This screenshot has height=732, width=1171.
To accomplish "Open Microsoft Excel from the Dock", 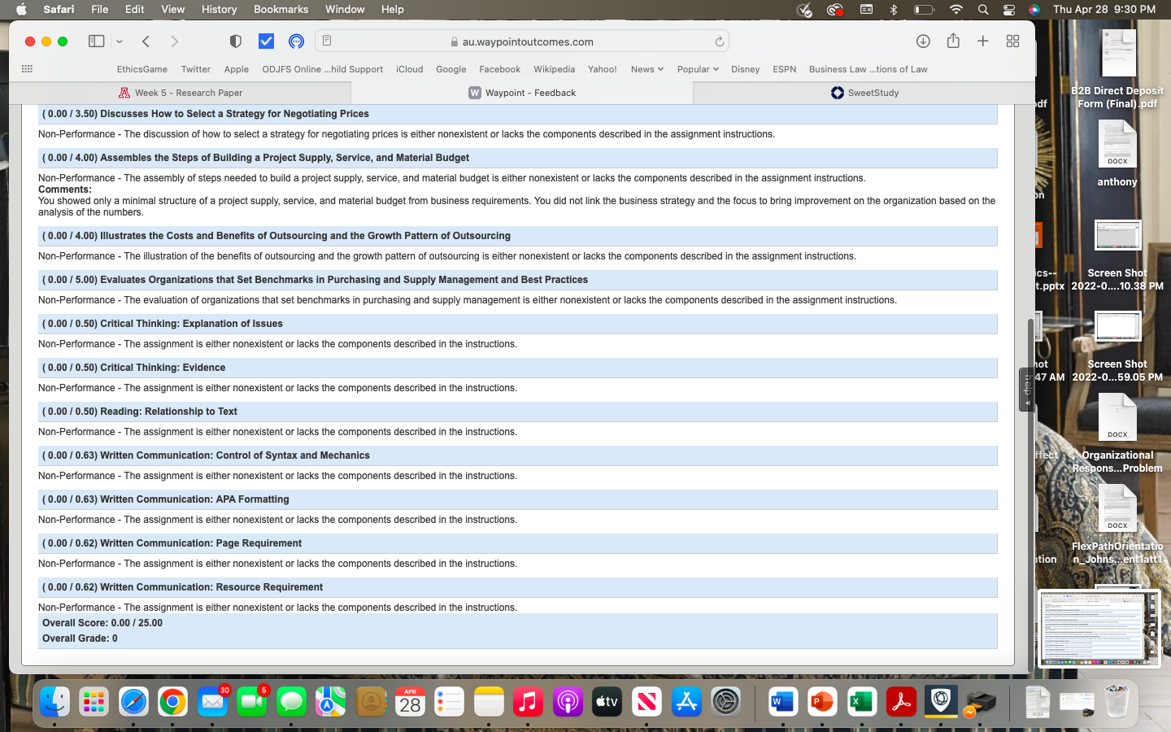I will click(x=861, y=701).
